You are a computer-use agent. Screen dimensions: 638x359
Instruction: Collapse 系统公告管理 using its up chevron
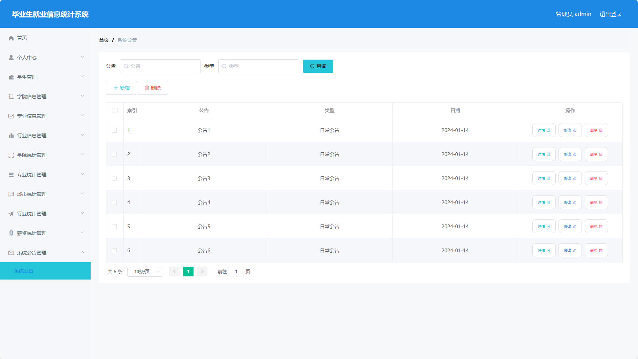82,252
